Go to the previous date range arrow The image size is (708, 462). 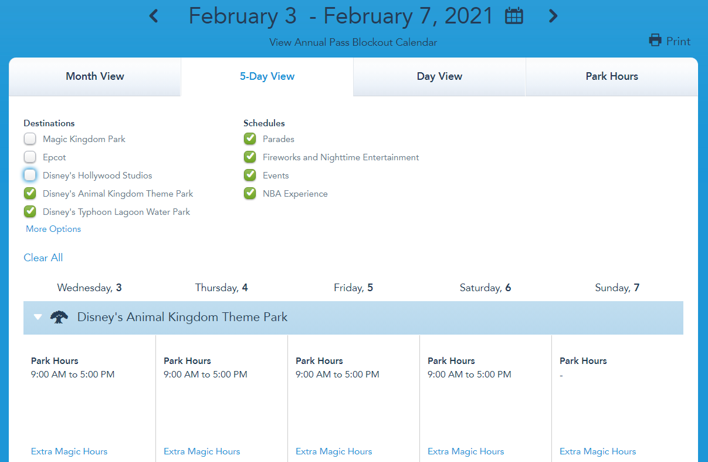[154, 16]
